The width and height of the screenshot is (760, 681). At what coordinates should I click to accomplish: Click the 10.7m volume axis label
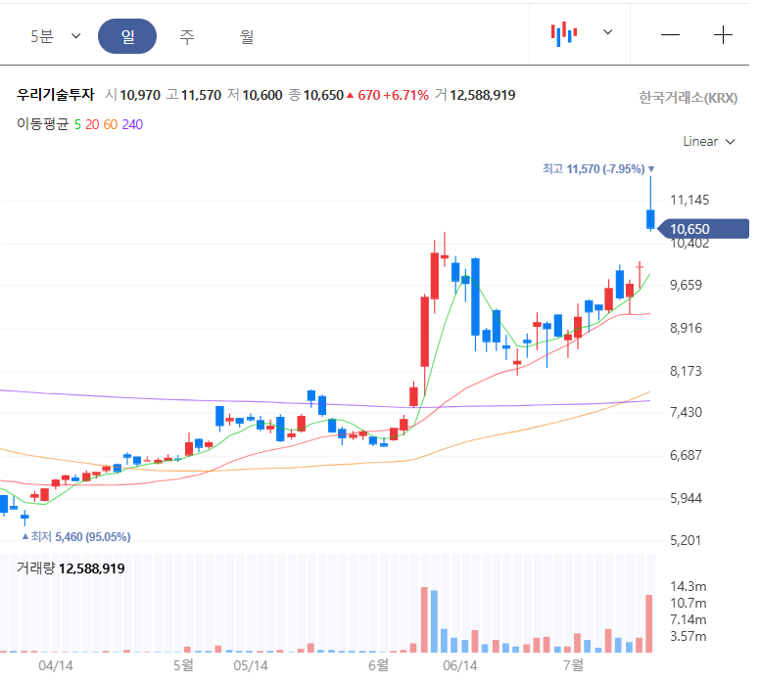point(689,603)
